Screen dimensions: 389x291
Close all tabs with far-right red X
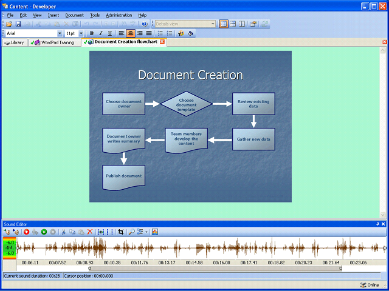385,42
